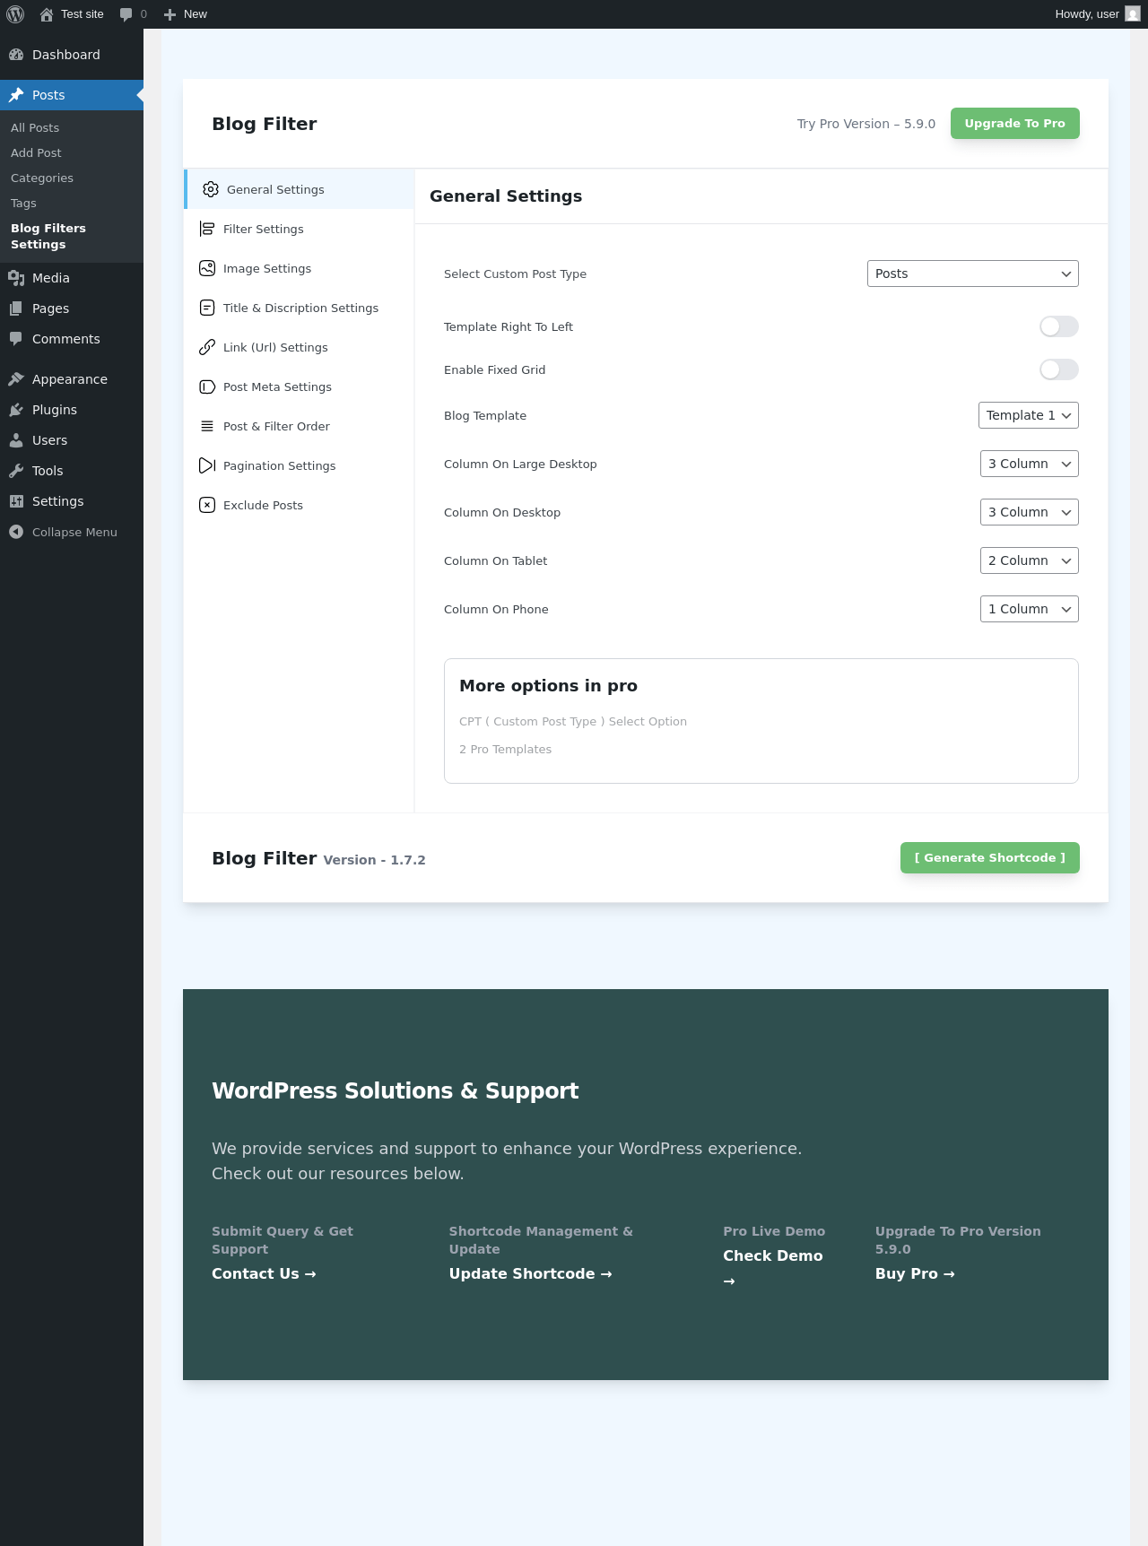1148x1546 pixels.
Task: Open the comments bubble icon in admin bar
Action: click(126, 14)
